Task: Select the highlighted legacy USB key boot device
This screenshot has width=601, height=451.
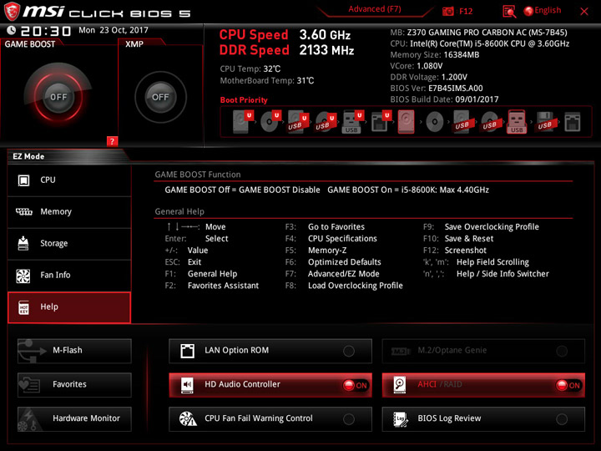Action: (x=517, y=122)
